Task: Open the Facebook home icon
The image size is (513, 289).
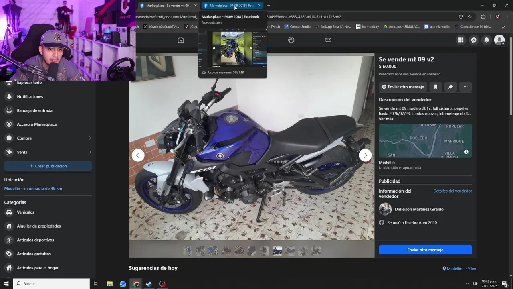Action: click(181, 40)
